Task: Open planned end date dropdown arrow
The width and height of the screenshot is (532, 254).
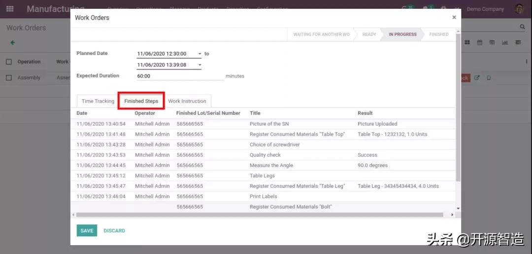Action: tap(199, 65)
